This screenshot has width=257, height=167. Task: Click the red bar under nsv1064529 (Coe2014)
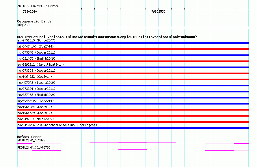pos(133,116)
